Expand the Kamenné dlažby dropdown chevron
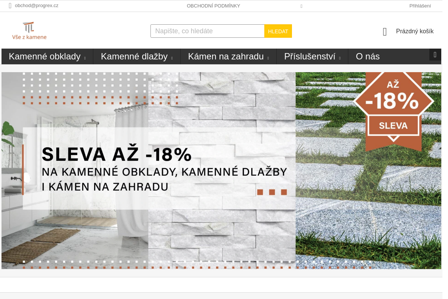Screen dimensions: 448x299 pos(172,58)
